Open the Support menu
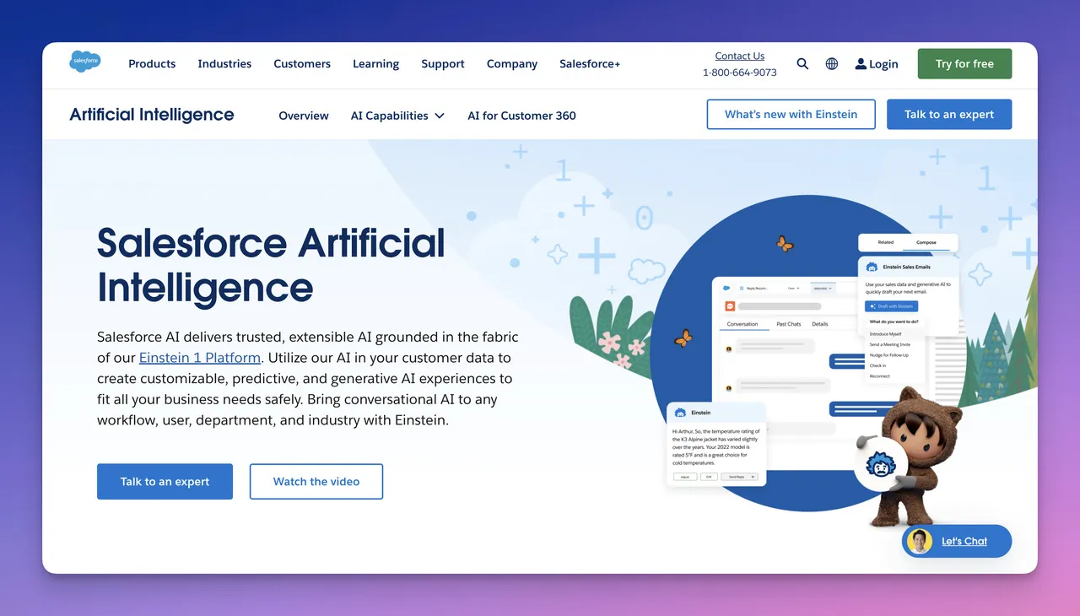This screenshot has height=616, width=1080. click(x=443, y=64)
